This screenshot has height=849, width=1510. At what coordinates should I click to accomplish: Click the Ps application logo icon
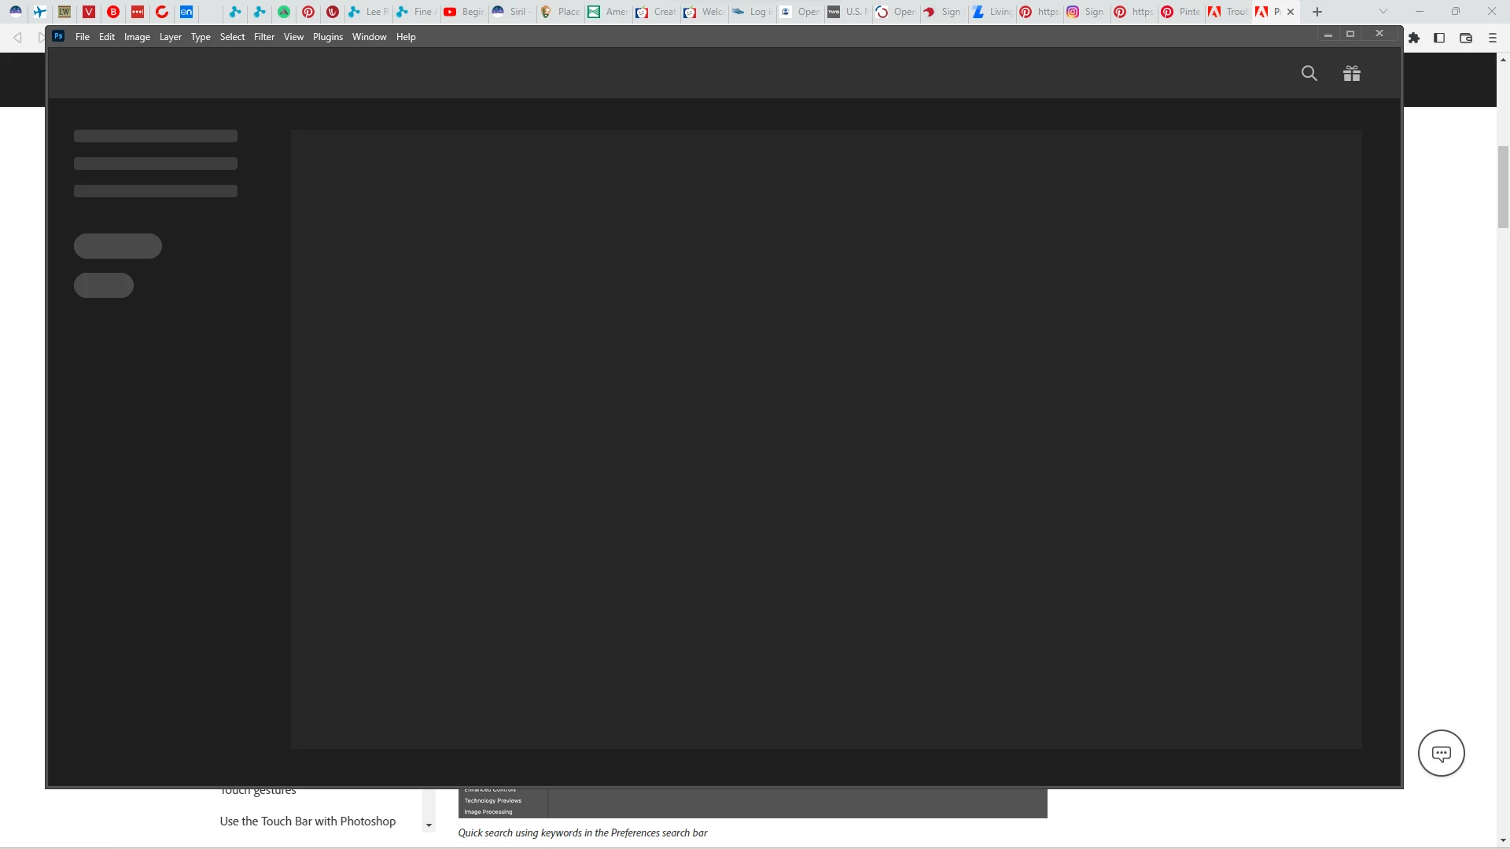(58, 36)
